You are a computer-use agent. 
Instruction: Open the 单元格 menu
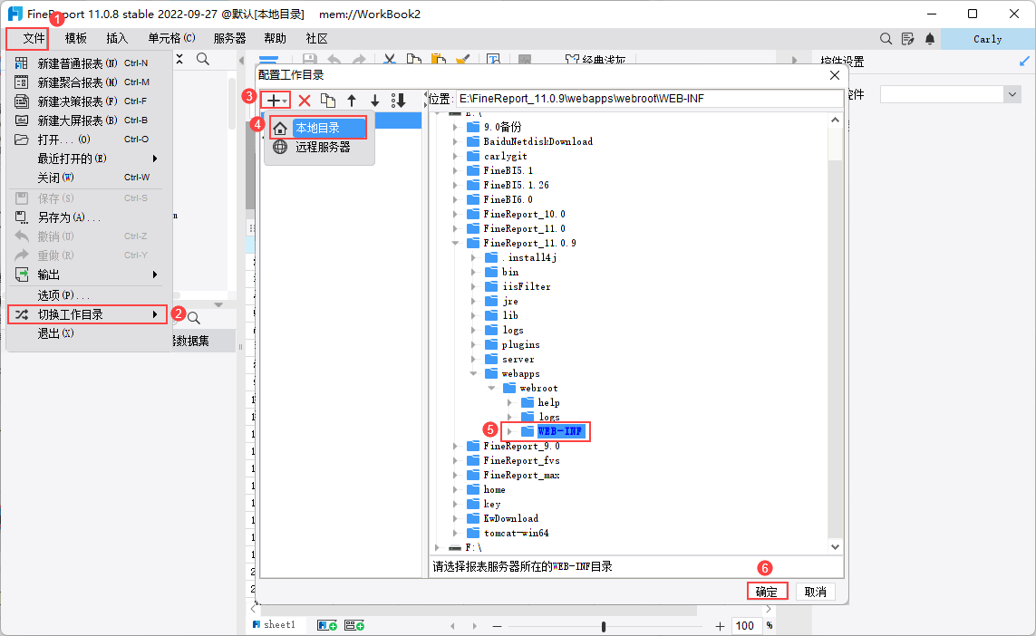[x=171, y=39]
